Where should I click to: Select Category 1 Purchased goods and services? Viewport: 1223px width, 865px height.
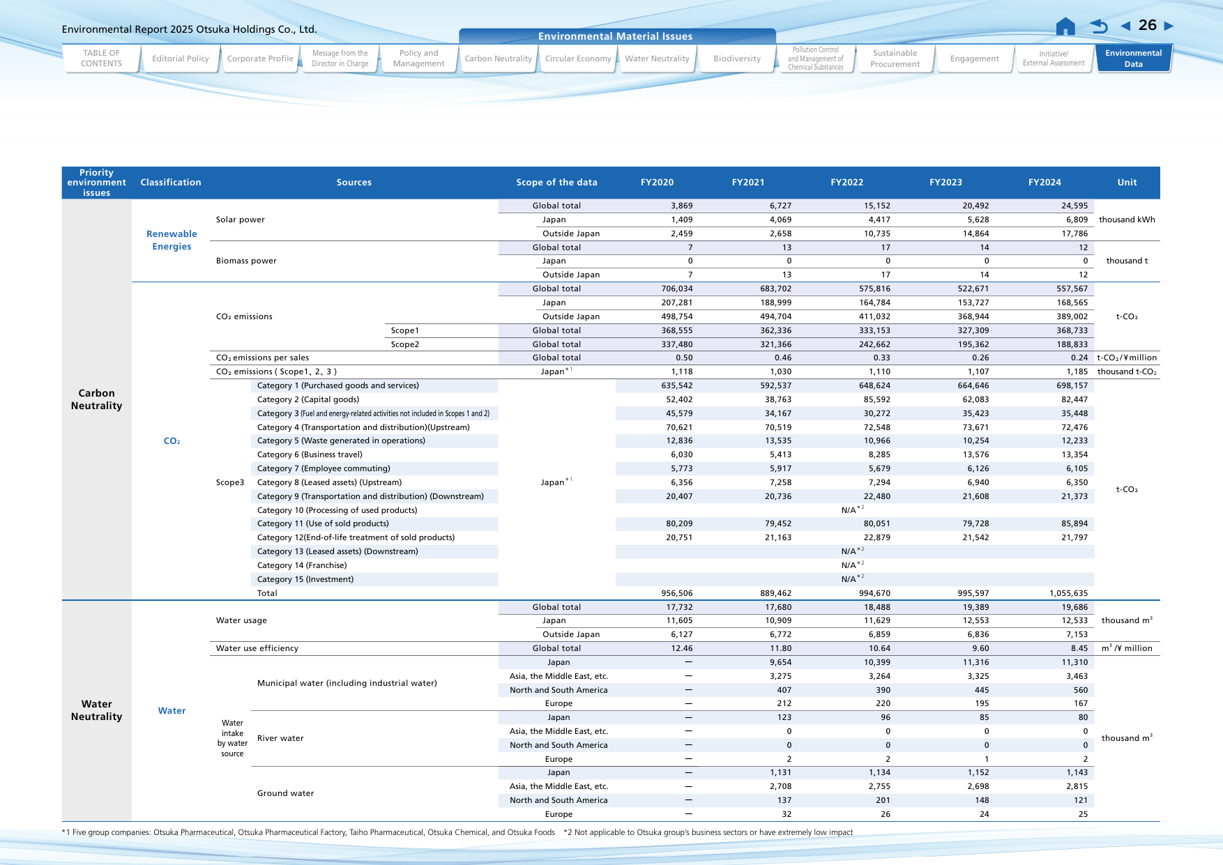coord(338,385)
